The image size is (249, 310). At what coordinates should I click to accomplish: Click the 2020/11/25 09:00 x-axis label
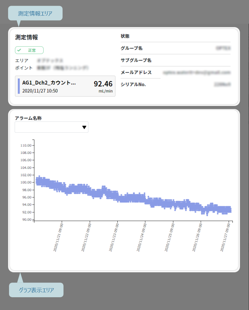point(170,237)
